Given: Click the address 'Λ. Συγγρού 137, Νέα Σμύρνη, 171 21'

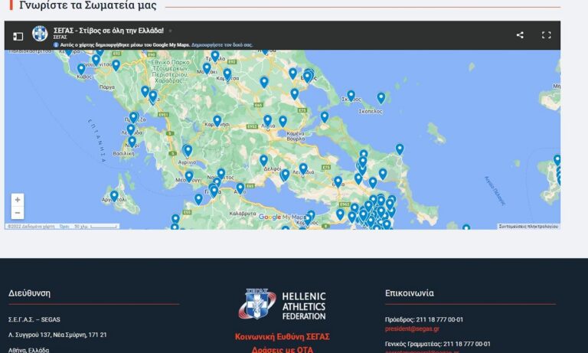Looking at the screenshot, I should pos(57,335).
